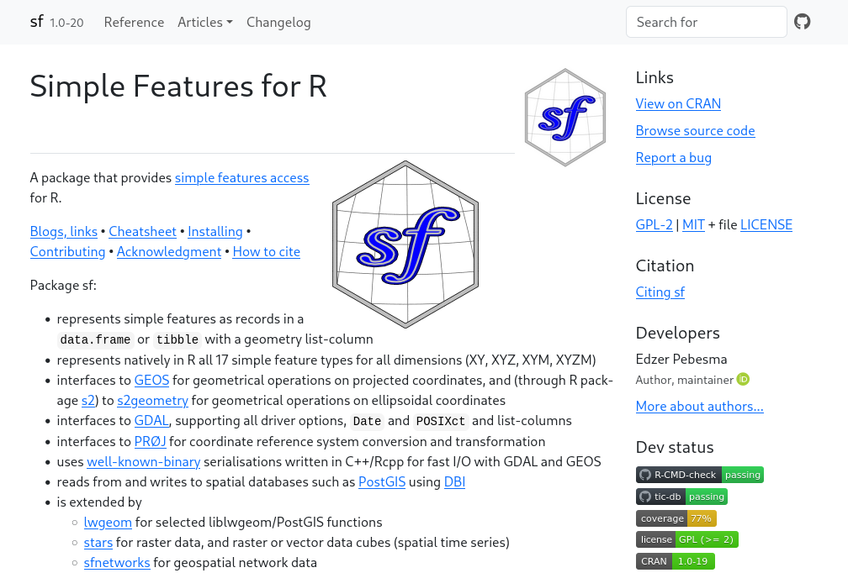Open the Report a bug link
The width and height of the screenshot is (848, 573).
pyautogui.click(x=674, y=158)
